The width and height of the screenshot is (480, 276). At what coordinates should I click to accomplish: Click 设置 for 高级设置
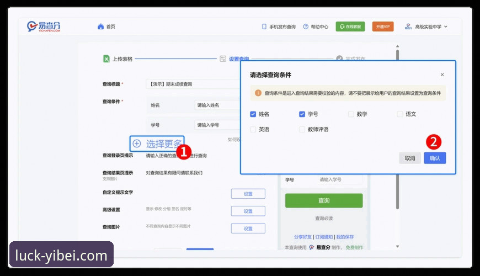pos(248,211)
